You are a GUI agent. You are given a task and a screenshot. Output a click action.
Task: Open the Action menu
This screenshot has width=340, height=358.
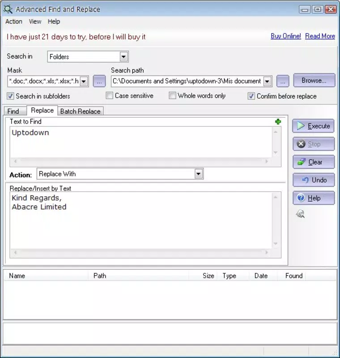(14, 21)
